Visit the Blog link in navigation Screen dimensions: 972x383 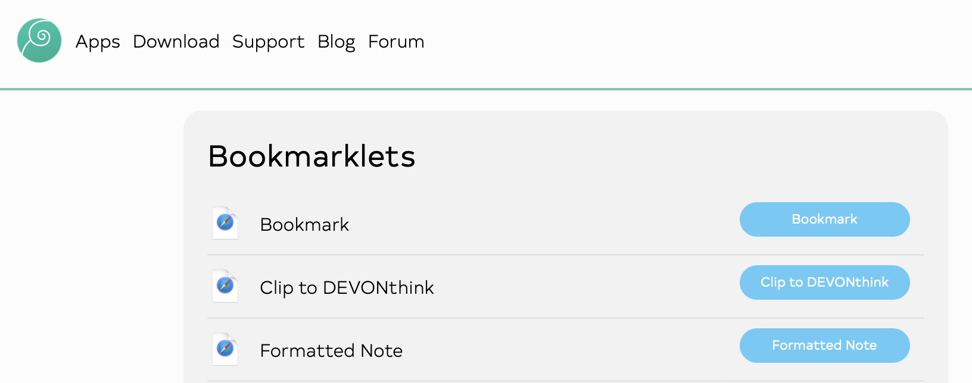click(336, 42)
